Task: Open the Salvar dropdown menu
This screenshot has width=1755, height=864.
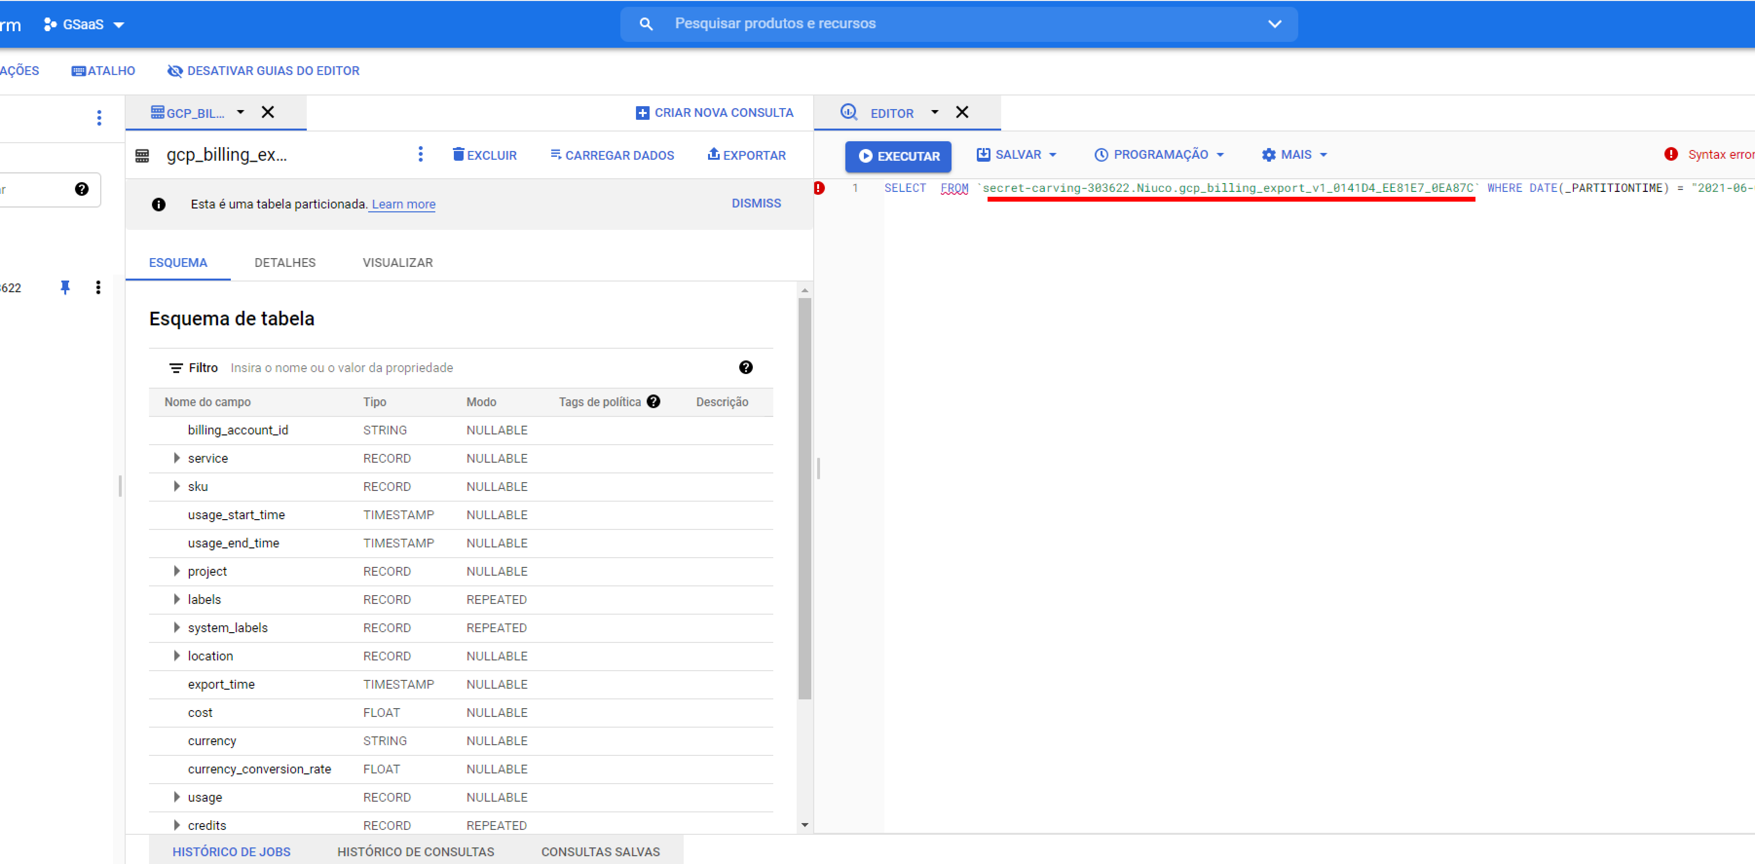Action: point(1017,155)
